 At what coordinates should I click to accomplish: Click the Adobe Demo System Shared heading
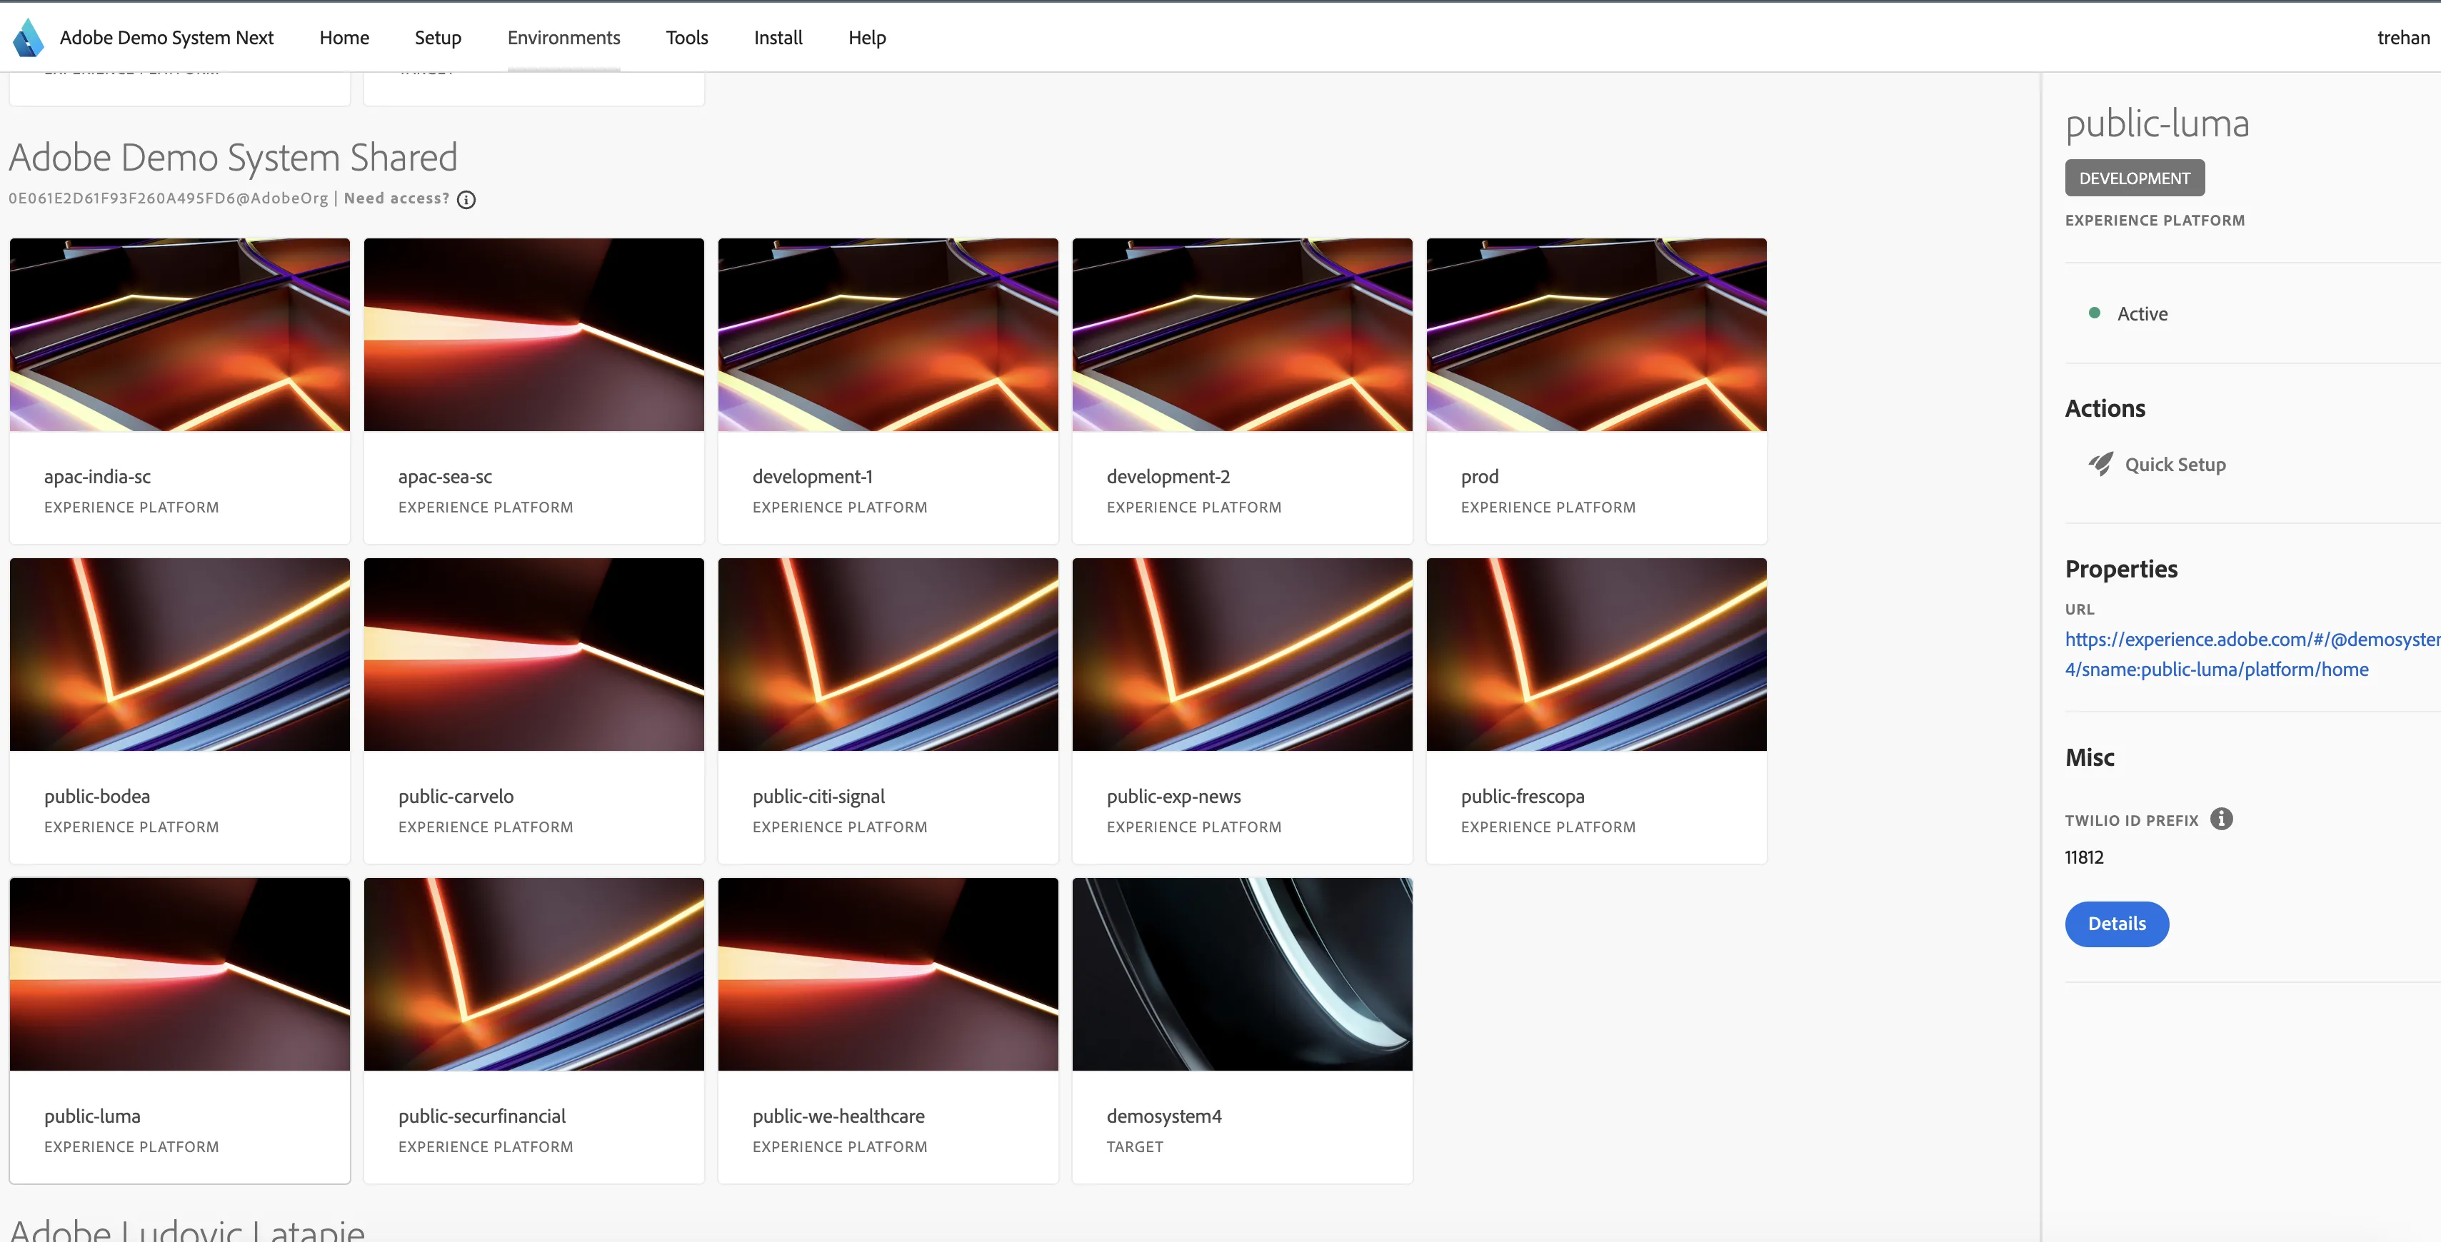pyautogui.click(x=233, y=157)
